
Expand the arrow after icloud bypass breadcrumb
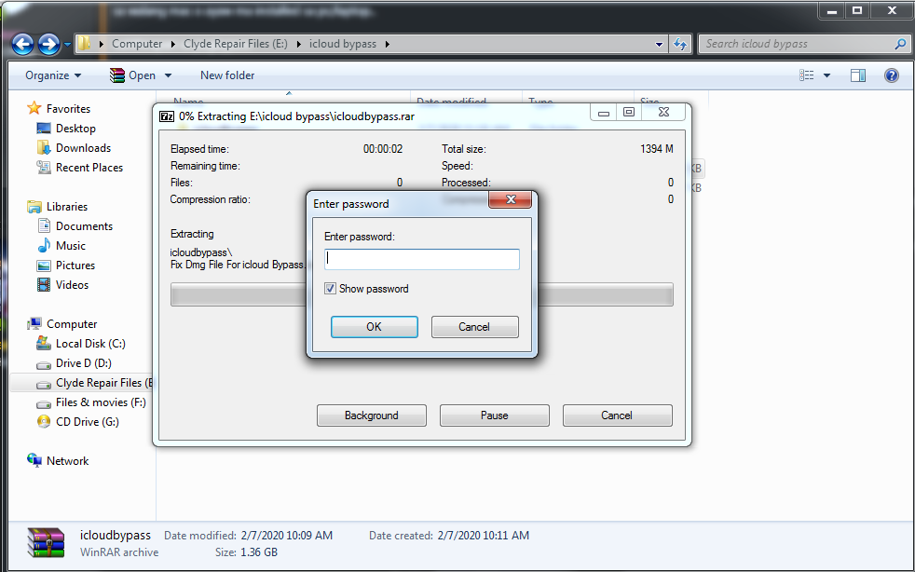(387, 44)
